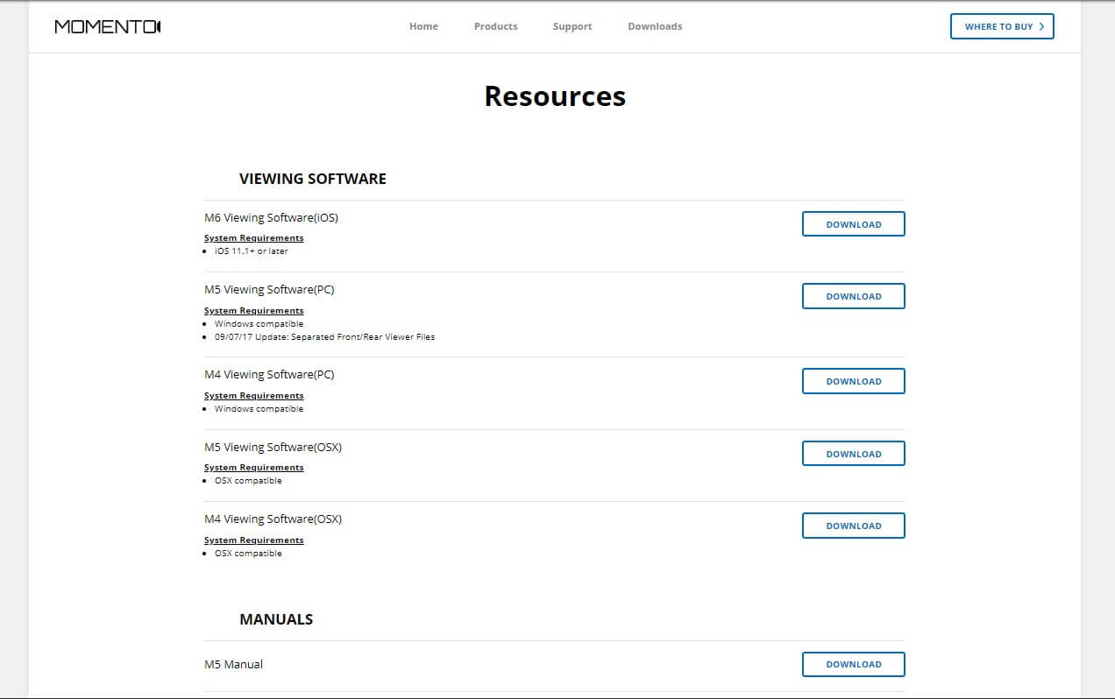The height and width of the screenshot is (699, 1115).
Task: Download the M4 Viewing Software for PC
Action: [x=853, y=381]
